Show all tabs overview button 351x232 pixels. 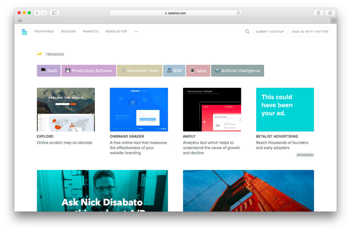click(330, 13)
